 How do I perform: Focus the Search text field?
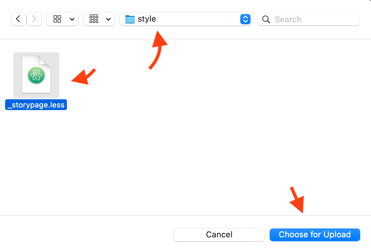(x=308, y=19)
